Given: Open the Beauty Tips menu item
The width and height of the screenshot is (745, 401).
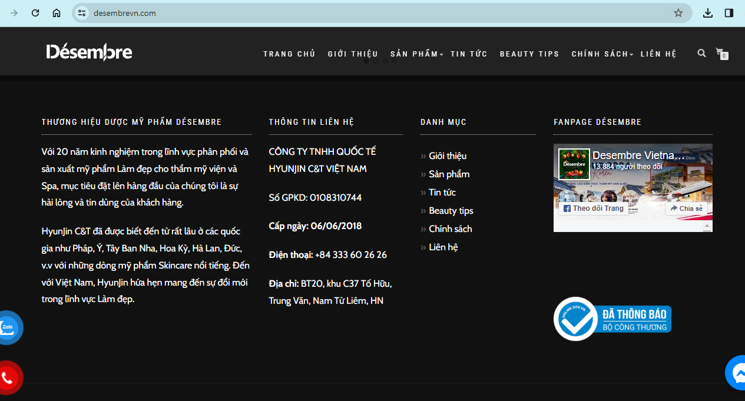Looking at the screenshot, I should (x=529, y=54).
